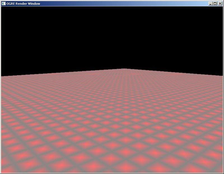The image size is (224, 174).
Task: Click the OGRE window title bar icon
Action: point(4,4)
